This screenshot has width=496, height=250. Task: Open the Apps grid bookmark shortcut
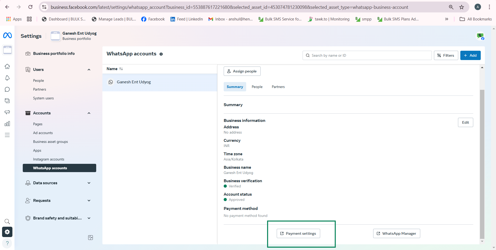point(14,19)
